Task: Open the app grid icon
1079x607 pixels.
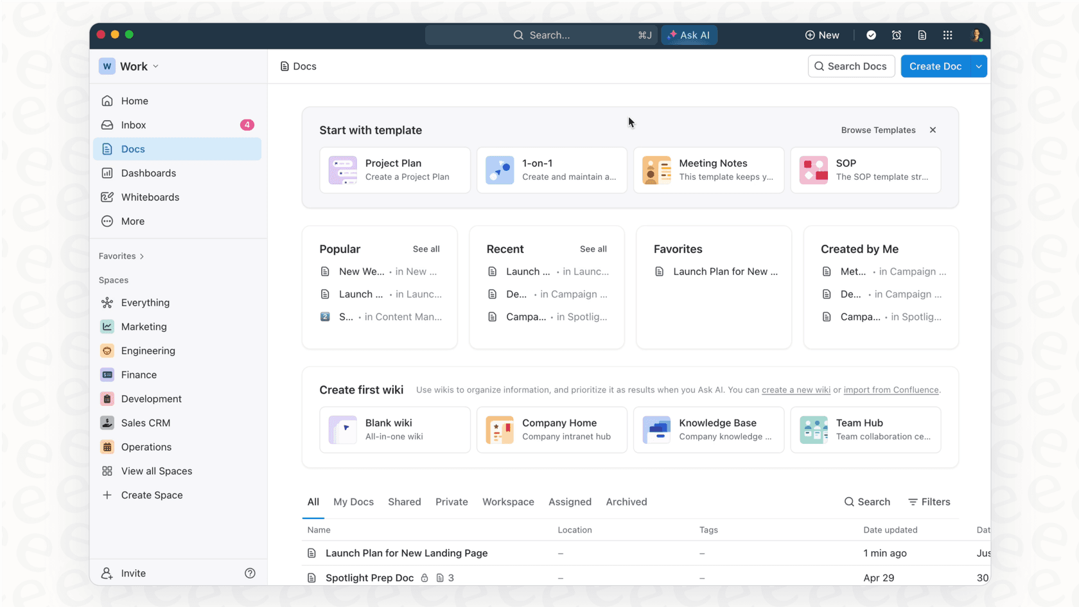Action: [x=948, y=35]
